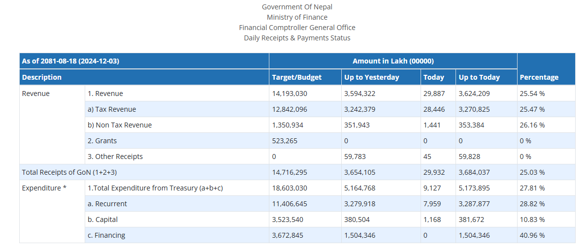Select the Other Receipts row label
This screenshot has height=252, width=586.
click(115, 157)
